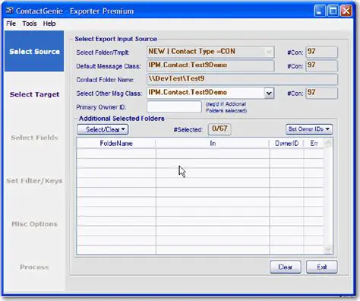Click the Contact Folder Name field
The height and width of the screenshot is (301, 360).
point(242,79)
